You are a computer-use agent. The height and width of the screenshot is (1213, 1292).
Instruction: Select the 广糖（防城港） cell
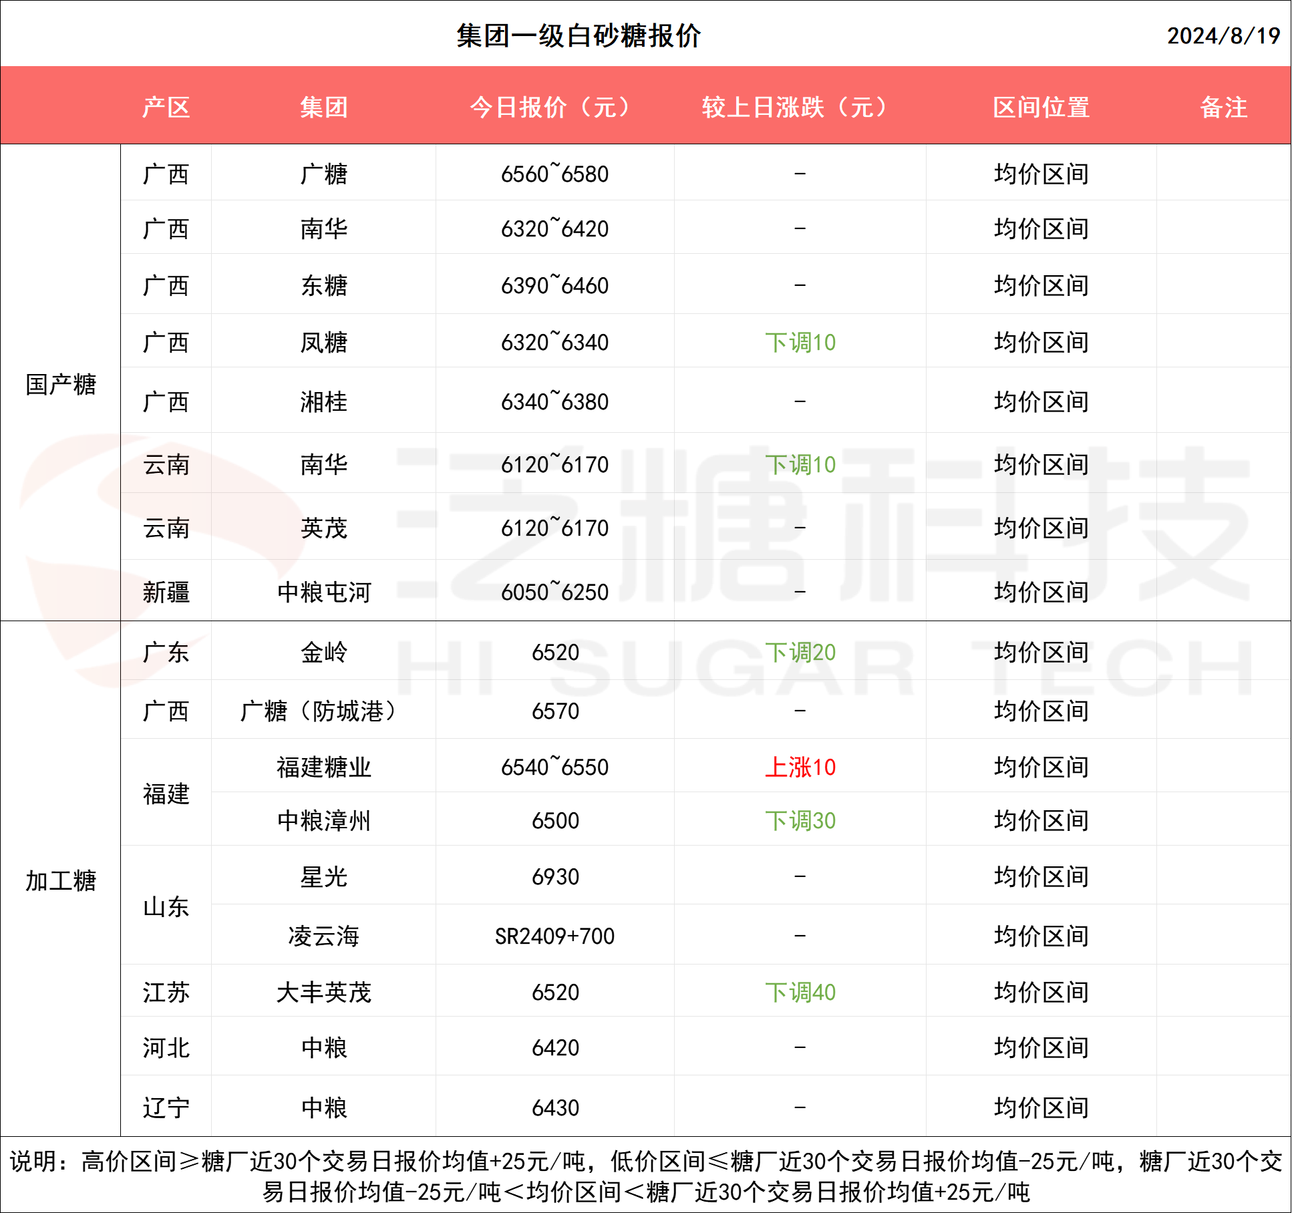[324, 711]
